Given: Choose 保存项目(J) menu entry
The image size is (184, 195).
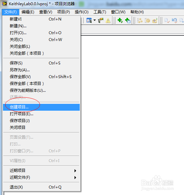Looking at the screenshot, I should pos(41,121).
